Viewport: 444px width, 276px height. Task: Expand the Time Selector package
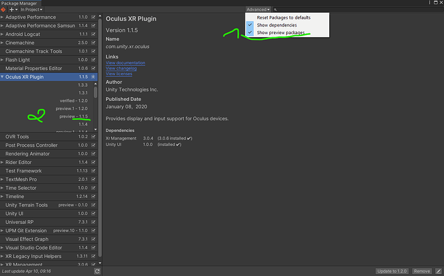click(x=2, y=188)
